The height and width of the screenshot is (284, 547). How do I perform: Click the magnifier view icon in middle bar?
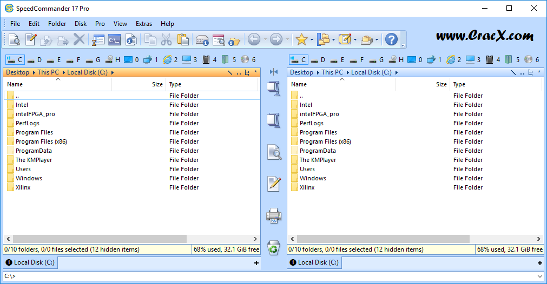[x=274, y=152]
